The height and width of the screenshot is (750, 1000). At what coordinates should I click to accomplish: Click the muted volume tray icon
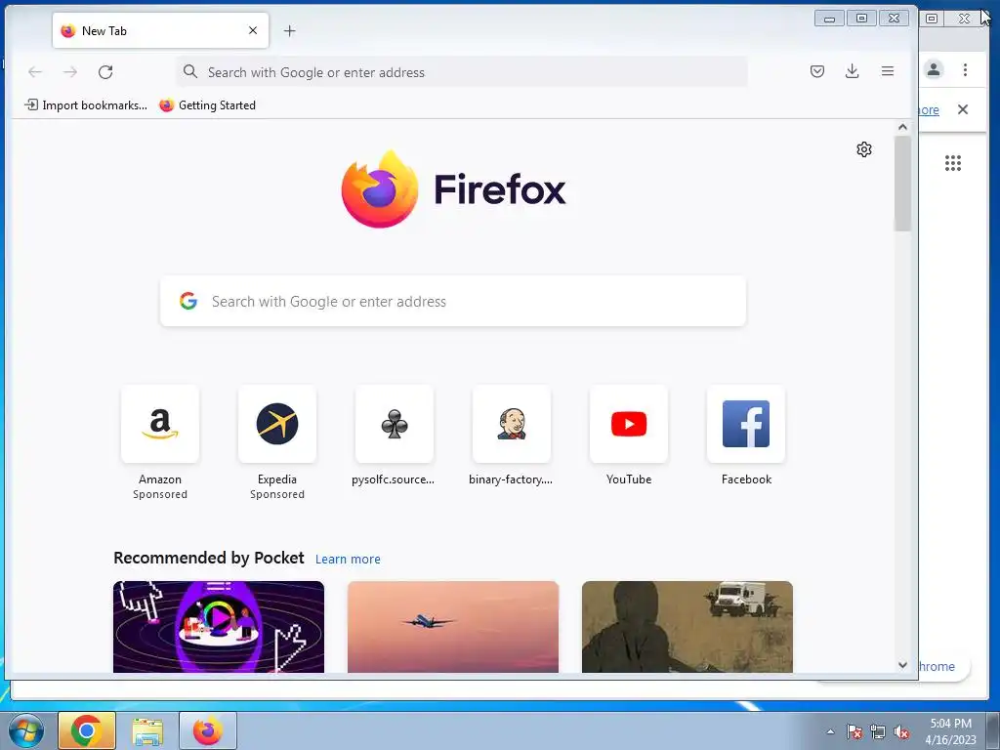[x=901, y=732]
